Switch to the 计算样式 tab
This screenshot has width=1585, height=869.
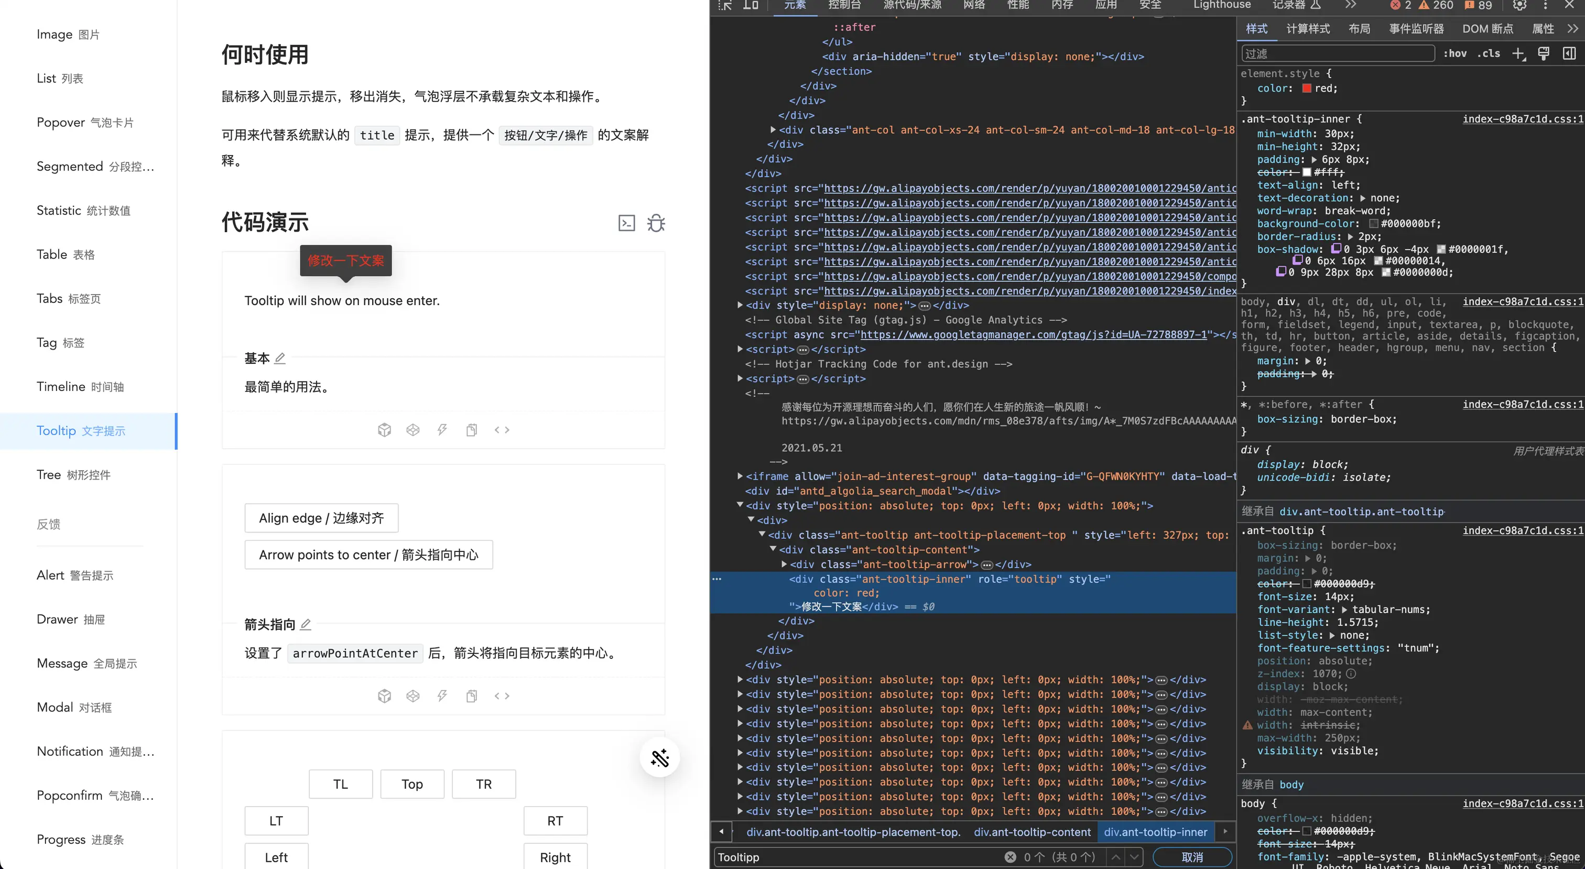pyautogui.click(x=1308, y=29)
